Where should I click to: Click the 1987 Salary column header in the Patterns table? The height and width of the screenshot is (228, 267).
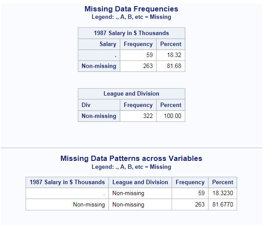pyautogui.click(x=67, y=182)
